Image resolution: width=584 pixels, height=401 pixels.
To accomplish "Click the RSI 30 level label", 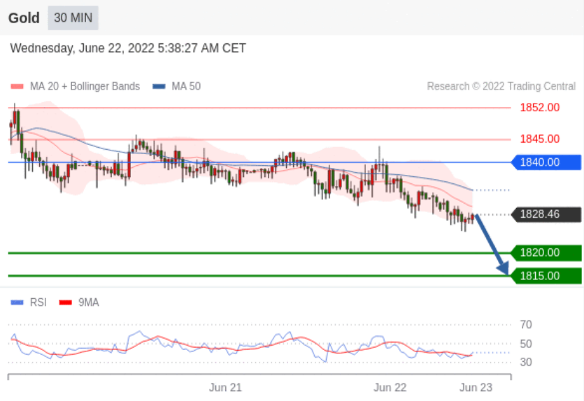I will point(526,362).
